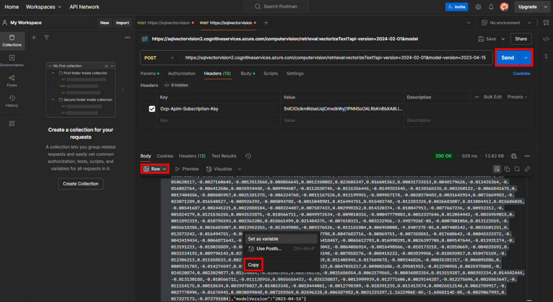Select Copy in the context menu
The height and width of the screenshot is (302, 553).
coord(253,265)
